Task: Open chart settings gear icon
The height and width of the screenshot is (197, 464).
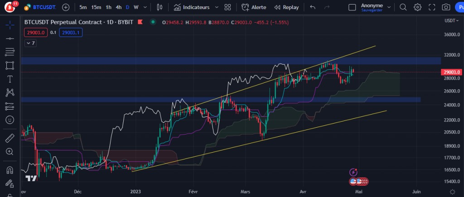Action: coord(417,7)
